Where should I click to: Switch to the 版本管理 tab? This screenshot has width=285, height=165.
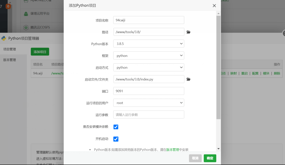click(9, 60)
